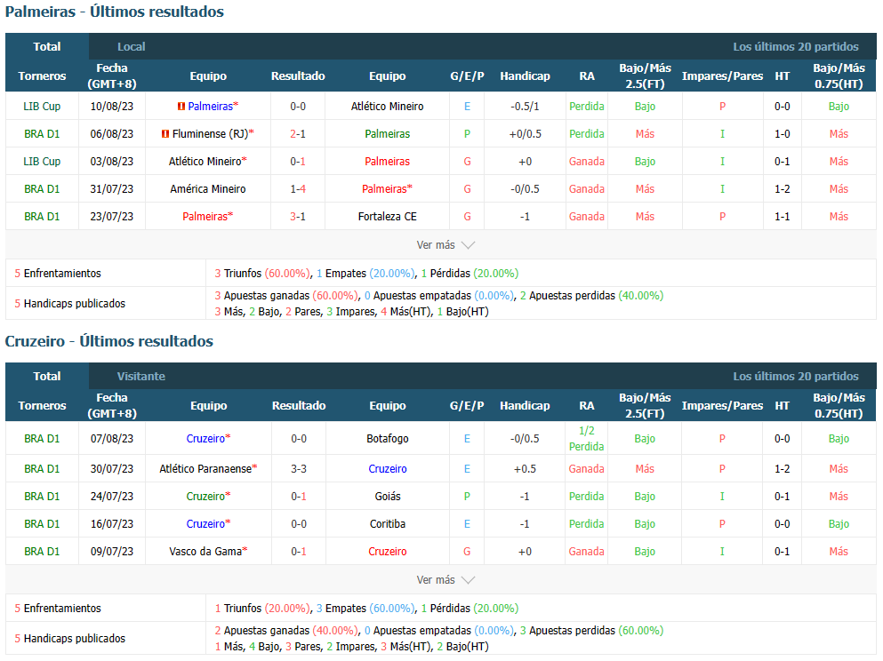Click Impares/Pares header in Cruzeiro table
The image size is (883, 661).
coord(723,406)
